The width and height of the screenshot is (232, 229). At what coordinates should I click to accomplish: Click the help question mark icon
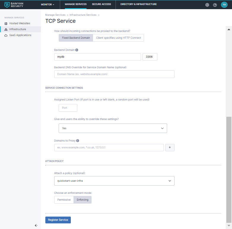[x=215, y=5]
